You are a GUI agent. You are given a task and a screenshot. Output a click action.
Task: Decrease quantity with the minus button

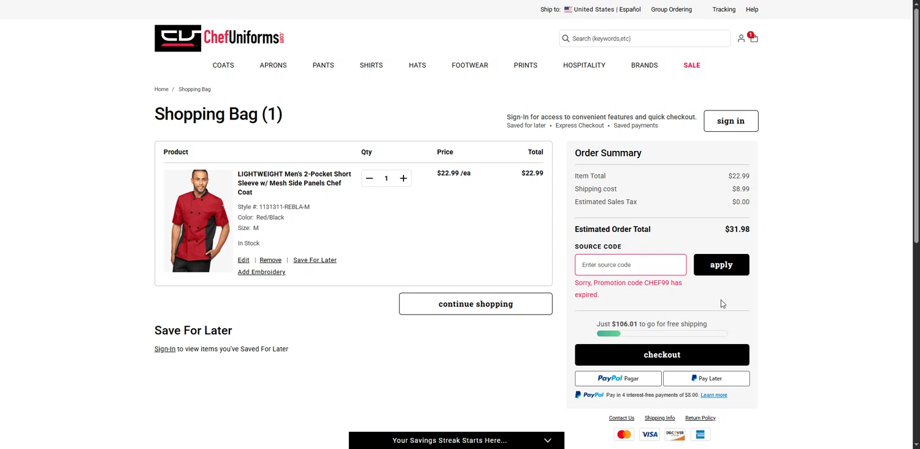(369, 178)
